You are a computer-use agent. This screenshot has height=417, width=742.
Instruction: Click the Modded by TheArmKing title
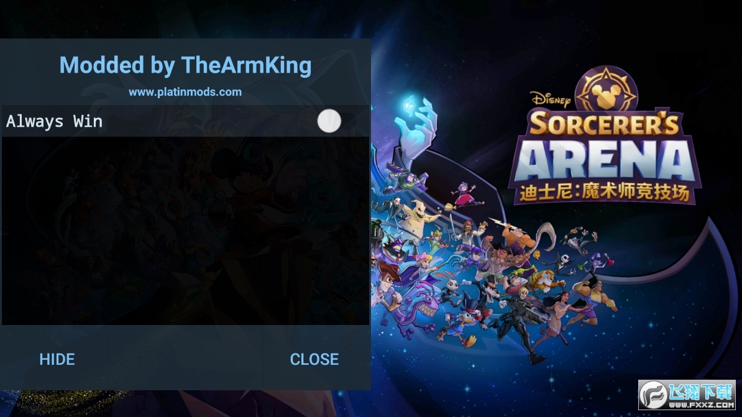coord(185,65)
